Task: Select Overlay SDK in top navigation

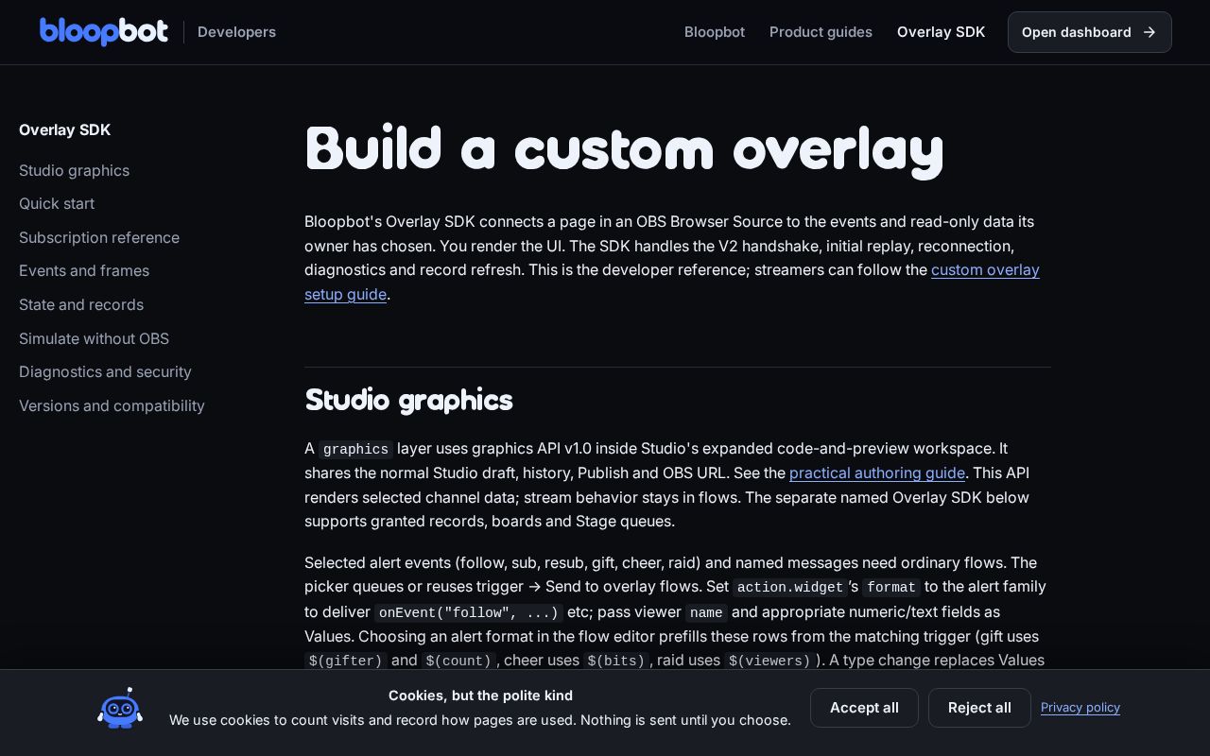Action: [941, 32]
